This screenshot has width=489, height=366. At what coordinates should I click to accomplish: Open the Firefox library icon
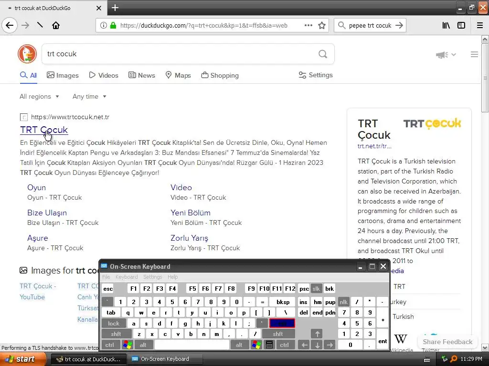click(x=446, y=25)
